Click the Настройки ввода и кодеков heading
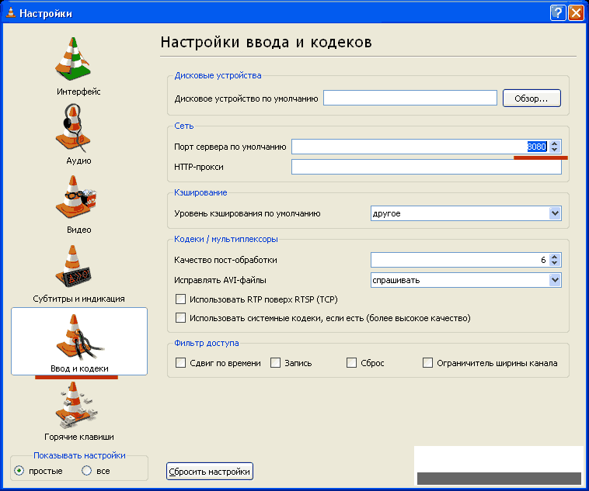This screenshot has width=589, height=491. 266,42
